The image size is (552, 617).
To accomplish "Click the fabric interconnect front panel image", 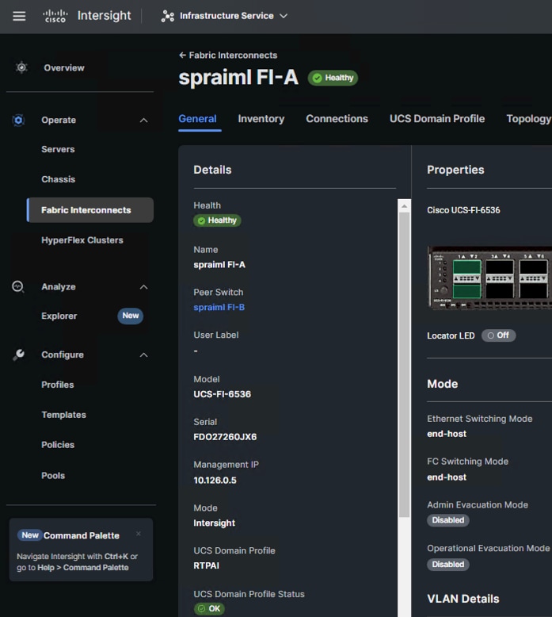I will coord(489,278).
